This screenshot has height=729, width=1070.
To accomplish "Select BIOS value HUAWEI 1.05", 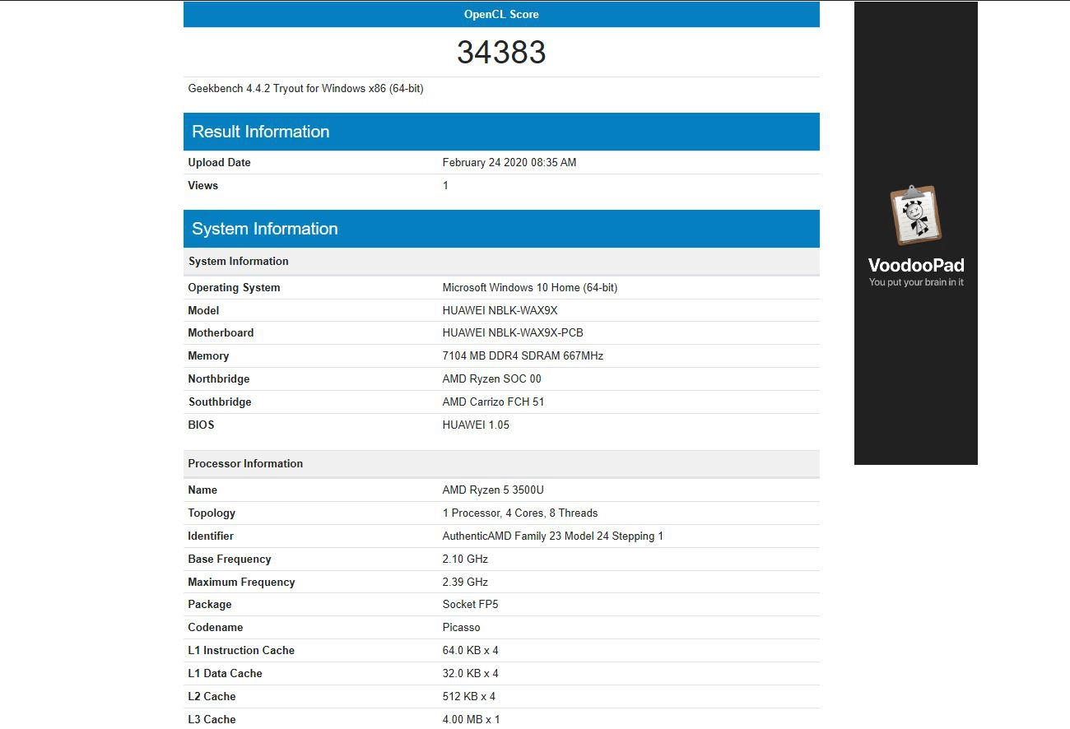I will tap(476, 425).
